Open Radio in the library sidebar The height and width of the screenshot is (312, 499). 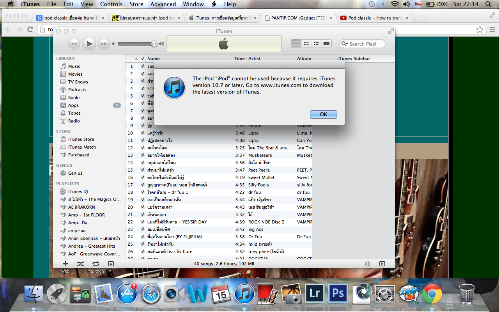click(x=74, y=121)
